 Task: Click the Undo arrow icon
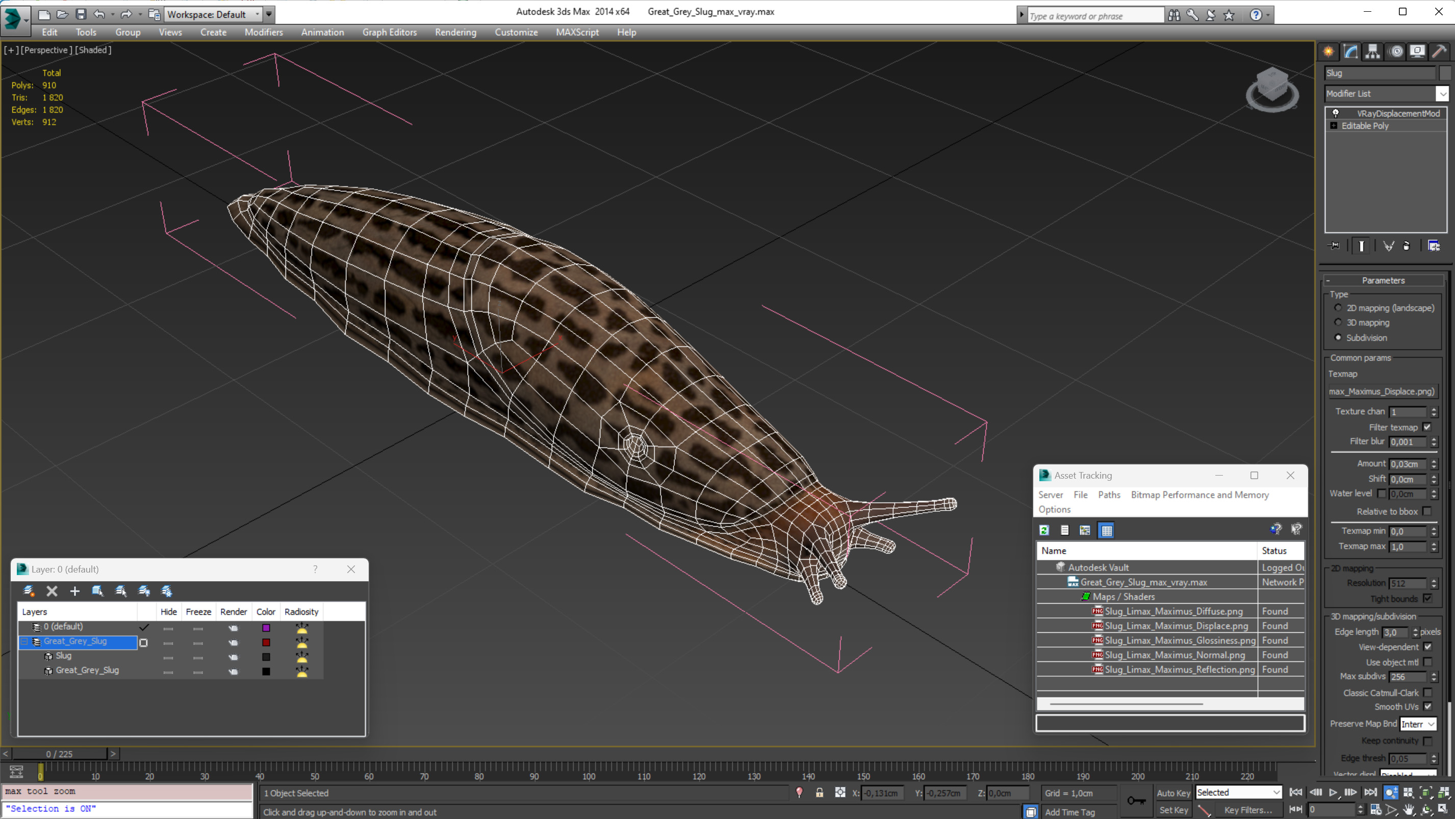coord(99,14)
